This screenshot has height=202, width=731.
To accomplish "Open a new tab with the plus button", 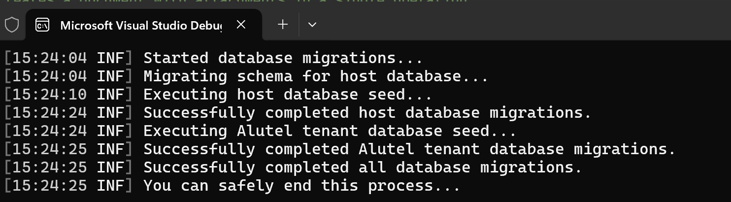I will (283, 25).
